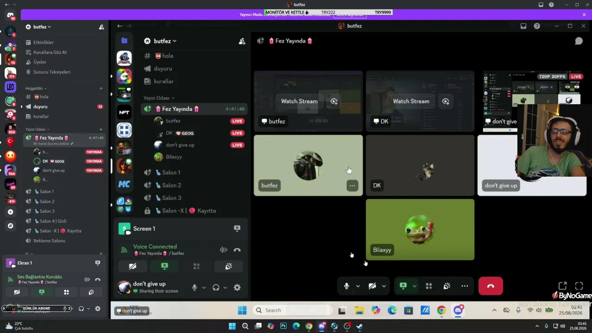Open the NFT server icon in the stream

(x=124, y=112)
